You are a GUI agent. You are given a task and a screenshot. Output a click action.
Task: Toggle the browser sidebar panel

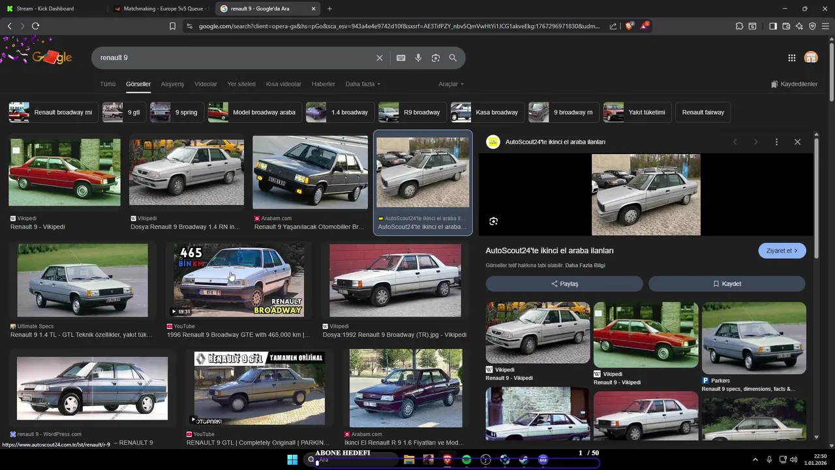773,26
